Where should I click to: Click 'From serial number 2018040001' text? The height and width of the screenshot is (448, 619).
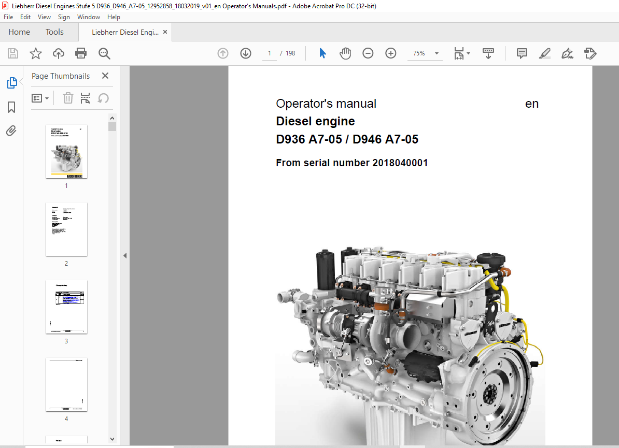[351, 163]
